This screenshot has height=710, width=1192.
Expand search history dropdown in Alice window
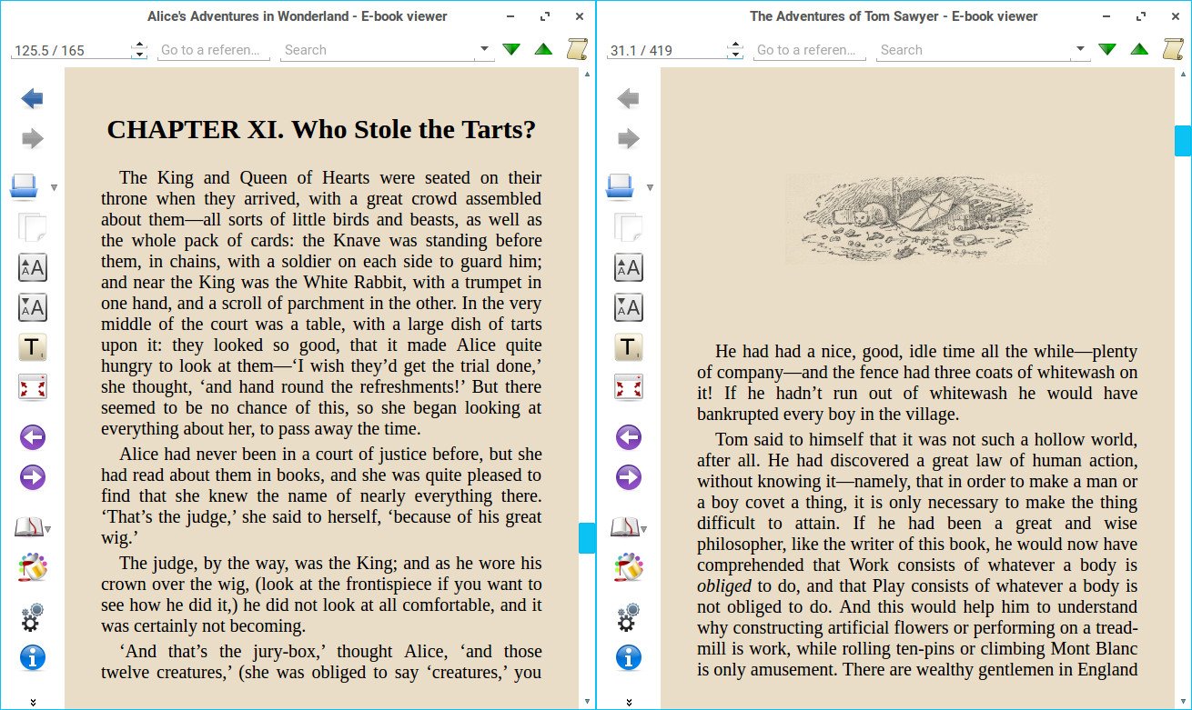pos(484,49)
